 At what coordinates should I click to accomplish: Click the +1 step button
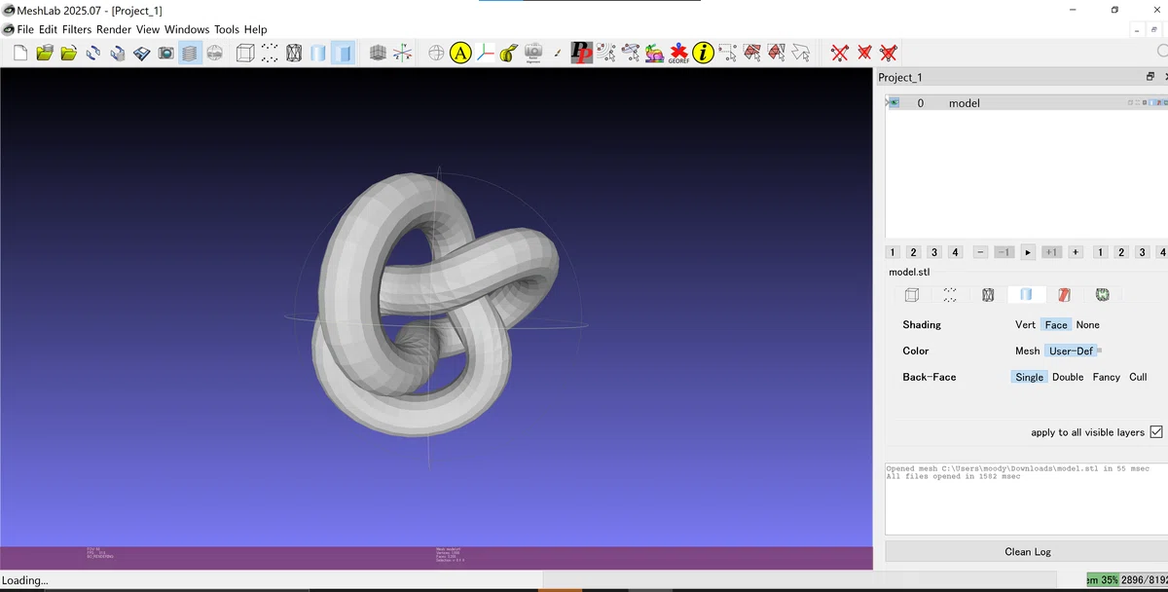click(x=1051, y=252)
